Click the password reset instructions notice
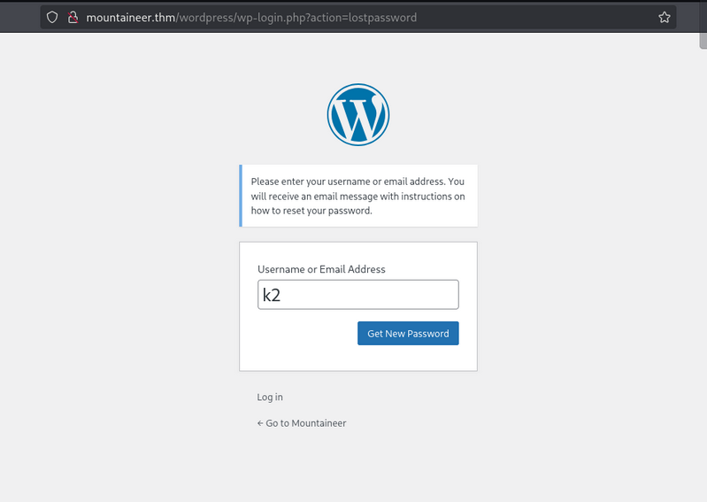Viewport: 707px width, 502px height. (x=358, y=196)
